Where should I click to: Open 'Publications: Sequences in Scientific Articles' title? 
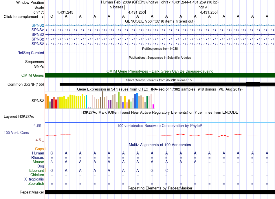[x=160, y=58]
